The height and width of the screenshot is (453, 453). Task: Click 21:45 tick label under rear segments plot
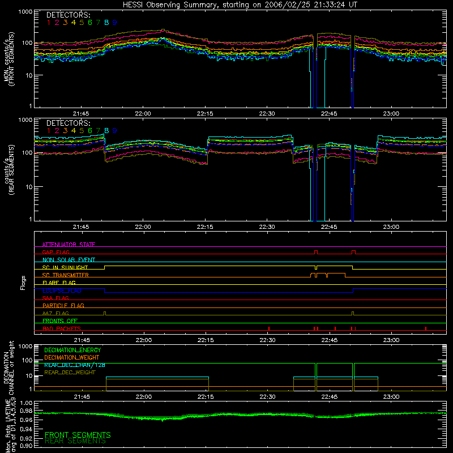coord(81,227)
